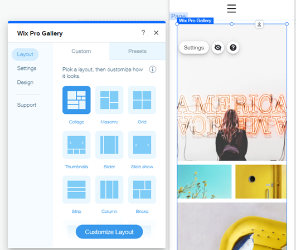Click the Masonry layout label

click(x=109, y=122)
